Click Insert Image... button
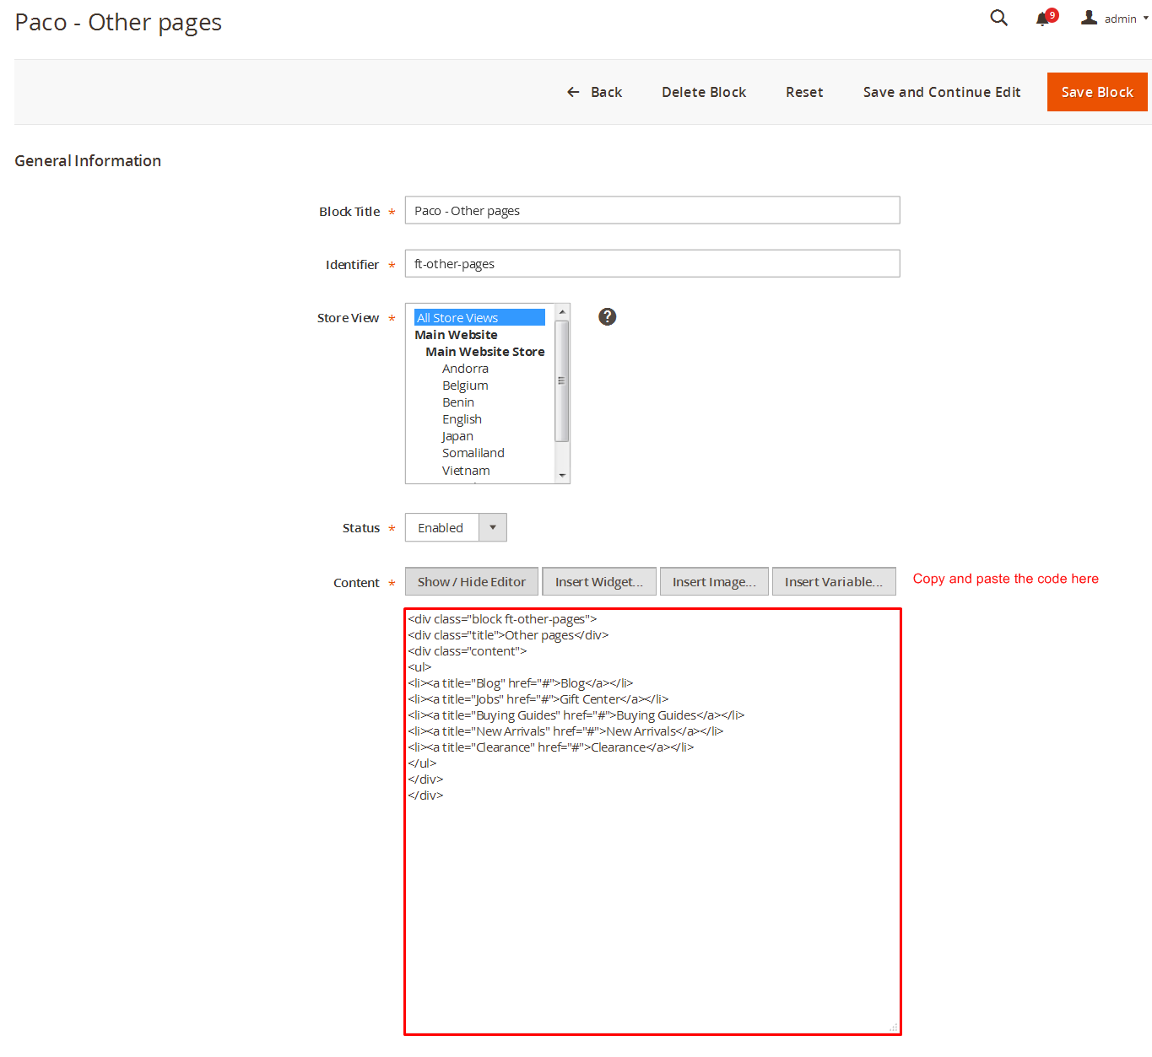This screenshot has width=1152, height=1057. 714,581
